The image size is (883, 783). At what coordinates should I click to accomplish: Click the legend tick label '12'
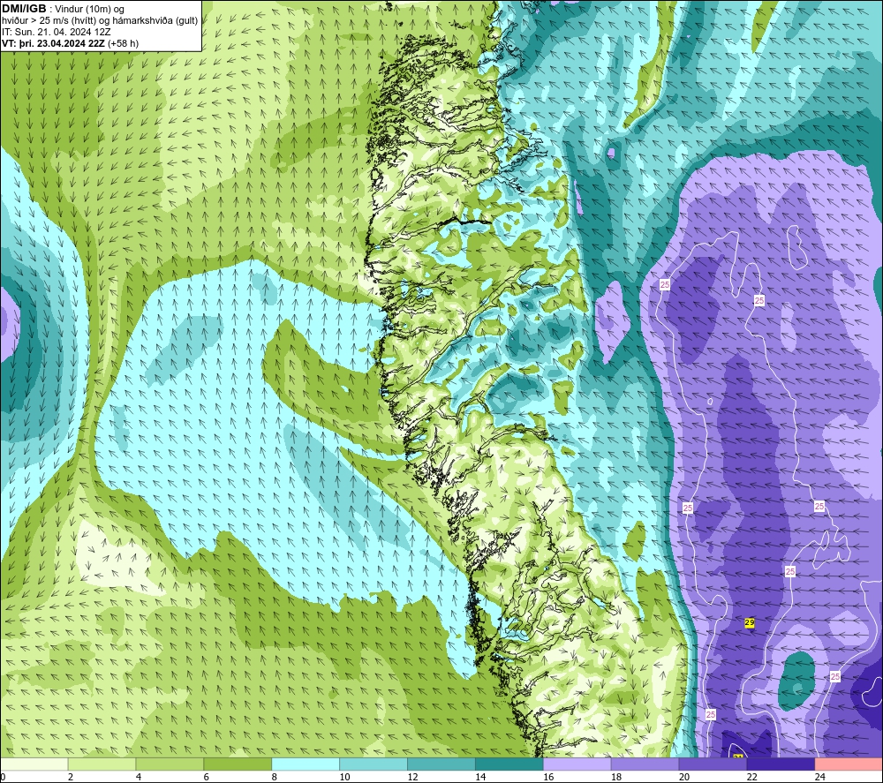tap(412, 777)
